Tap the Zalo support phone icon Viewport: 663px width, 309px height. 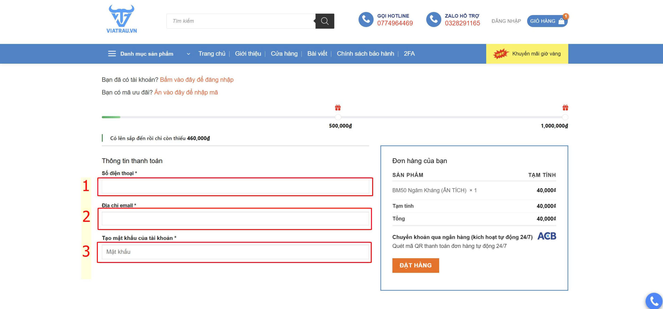point(434,19)
